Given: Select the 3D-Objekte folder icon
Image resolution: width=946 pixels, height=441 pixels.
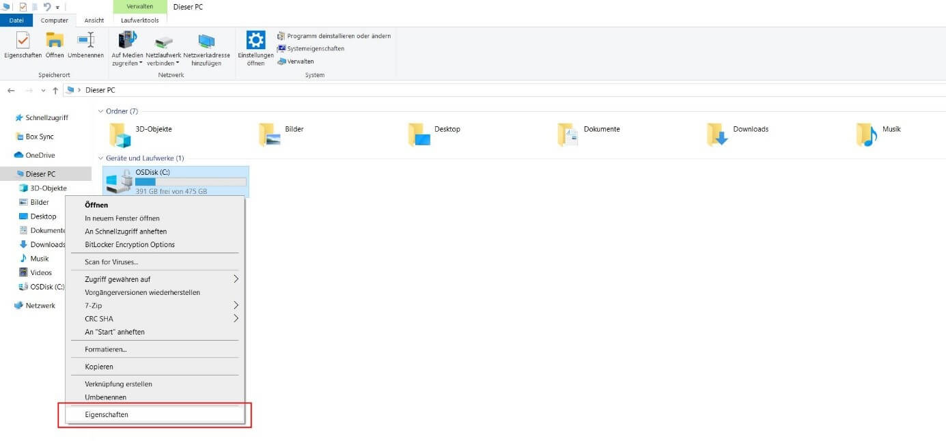Looking at the screenshot, I should pyautogui.click(x=120, y=135).
